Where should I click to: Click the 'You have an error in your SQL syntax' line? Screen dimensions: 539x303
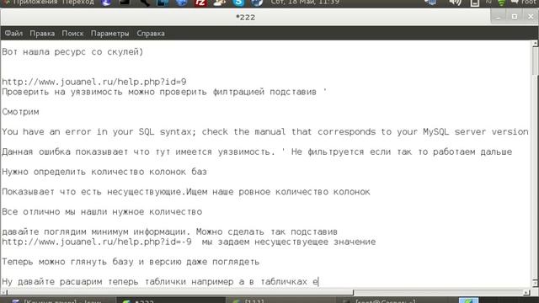tap(265, 131)
